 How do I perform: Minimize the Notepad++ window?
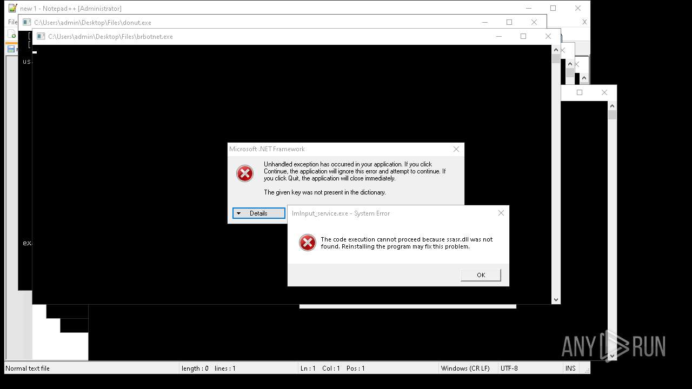click(528, 8)
